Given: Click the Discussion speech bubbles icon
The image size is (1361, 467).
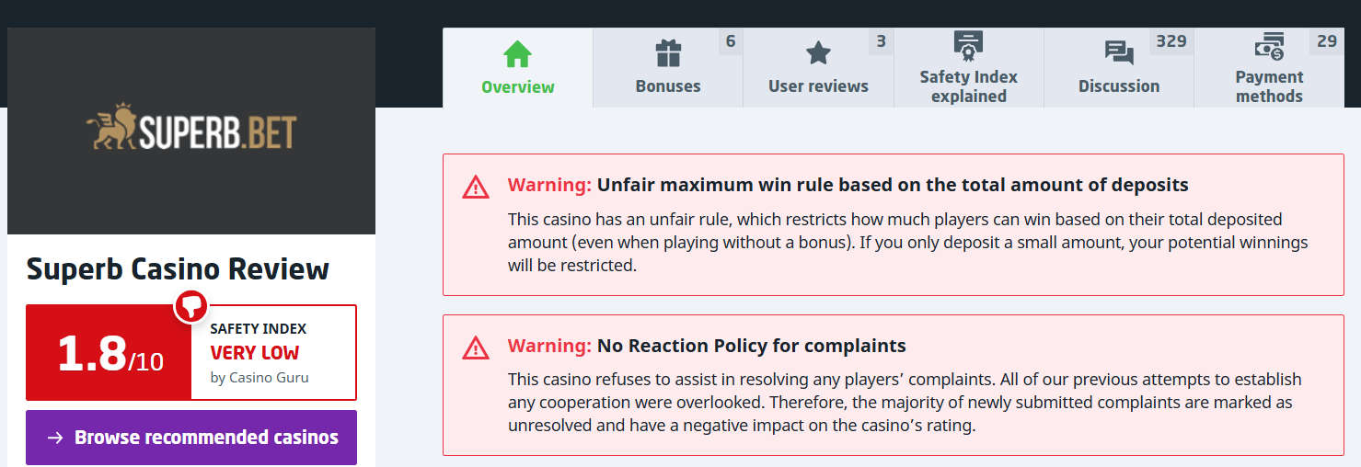Looking at the screenshot, I should point(1119,53).
